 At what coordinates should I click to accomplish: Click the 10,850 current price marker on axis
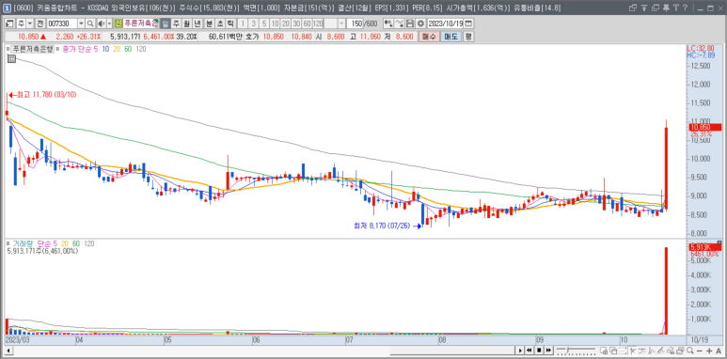point(705,127)
